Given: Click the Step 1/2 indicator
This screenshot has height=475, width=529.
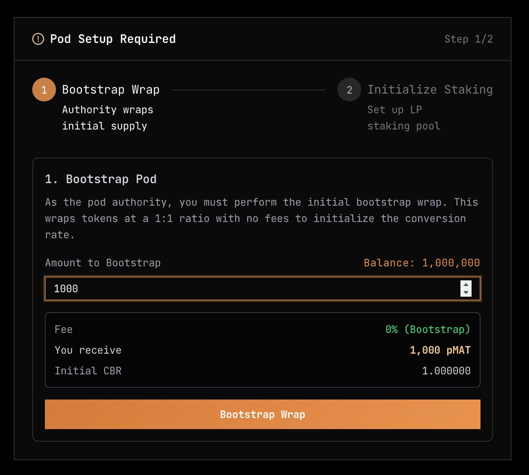Looking at the screenshot, I should [x=468, y=39].
